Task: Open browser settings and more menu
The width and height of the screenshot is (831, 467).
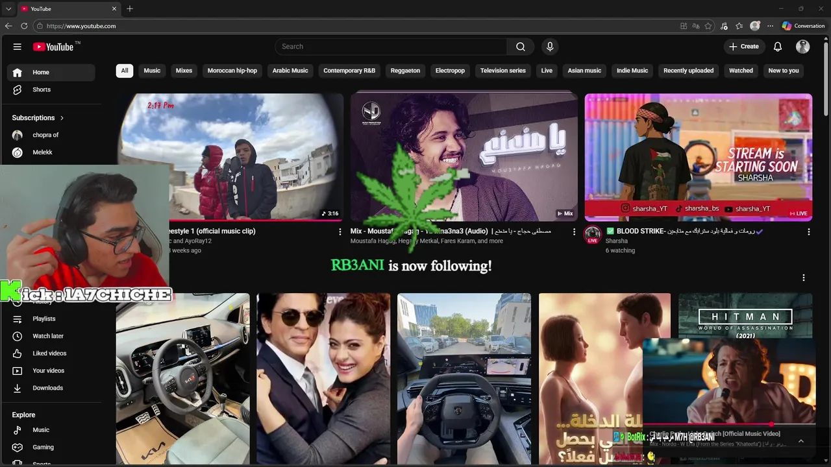Action: [x=771, y=26]
